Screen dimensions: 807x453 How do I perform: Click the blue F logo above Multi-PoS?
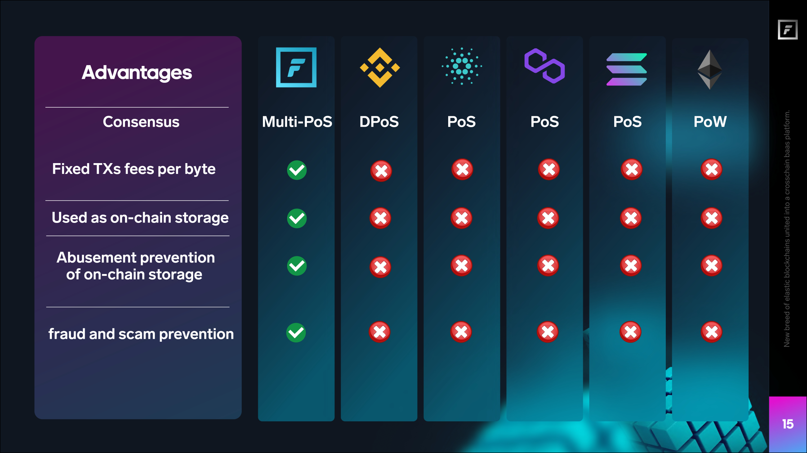click(296, 67)
